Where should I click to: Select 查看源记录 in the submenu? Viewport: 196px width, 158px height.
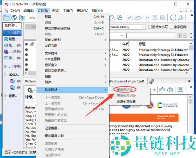click(125, 90)
